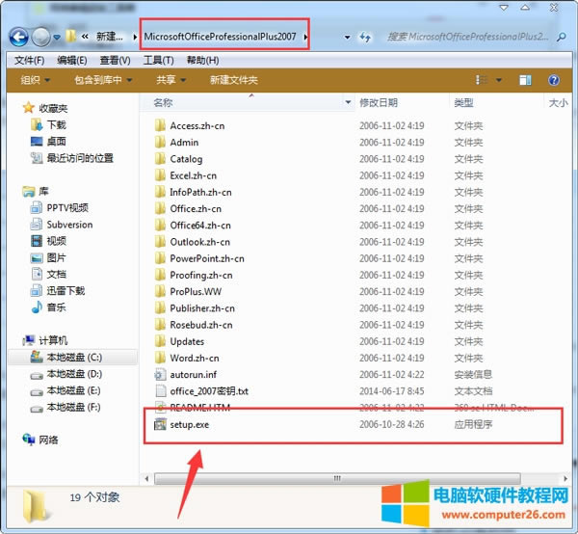Select 收藏夹 in the navigation pane
578x534 pixels.
(x=53, y=108)
